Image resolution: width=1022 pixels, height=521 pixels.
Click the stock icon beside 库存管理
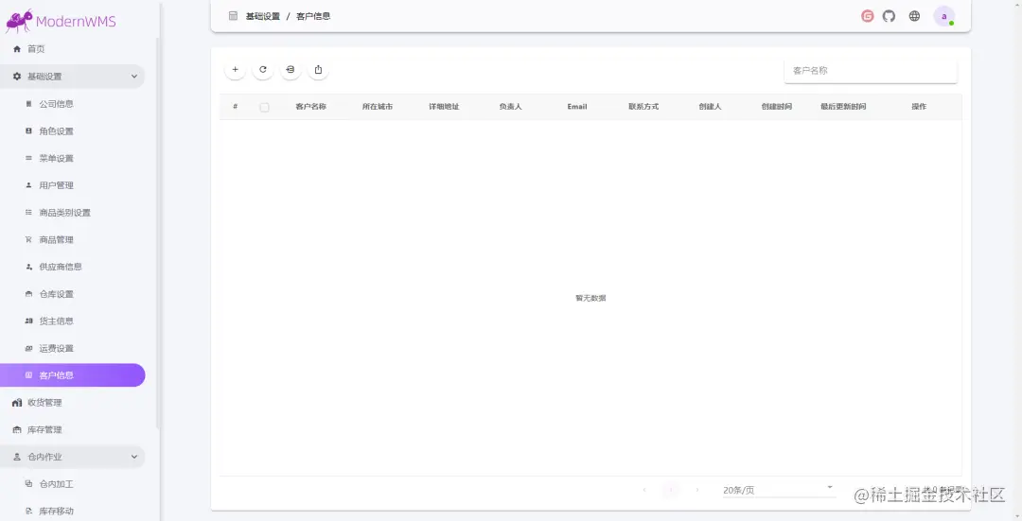point(17,430)
